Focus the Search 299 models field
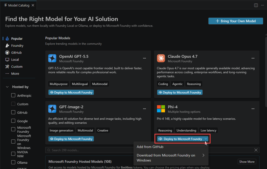 [x=152, y=150]
